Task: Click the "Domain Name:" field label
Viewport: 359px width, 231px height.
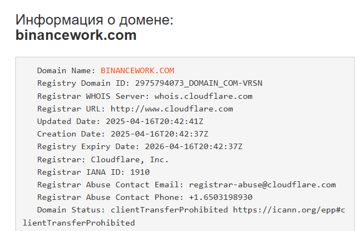Action: coord(66,71)
